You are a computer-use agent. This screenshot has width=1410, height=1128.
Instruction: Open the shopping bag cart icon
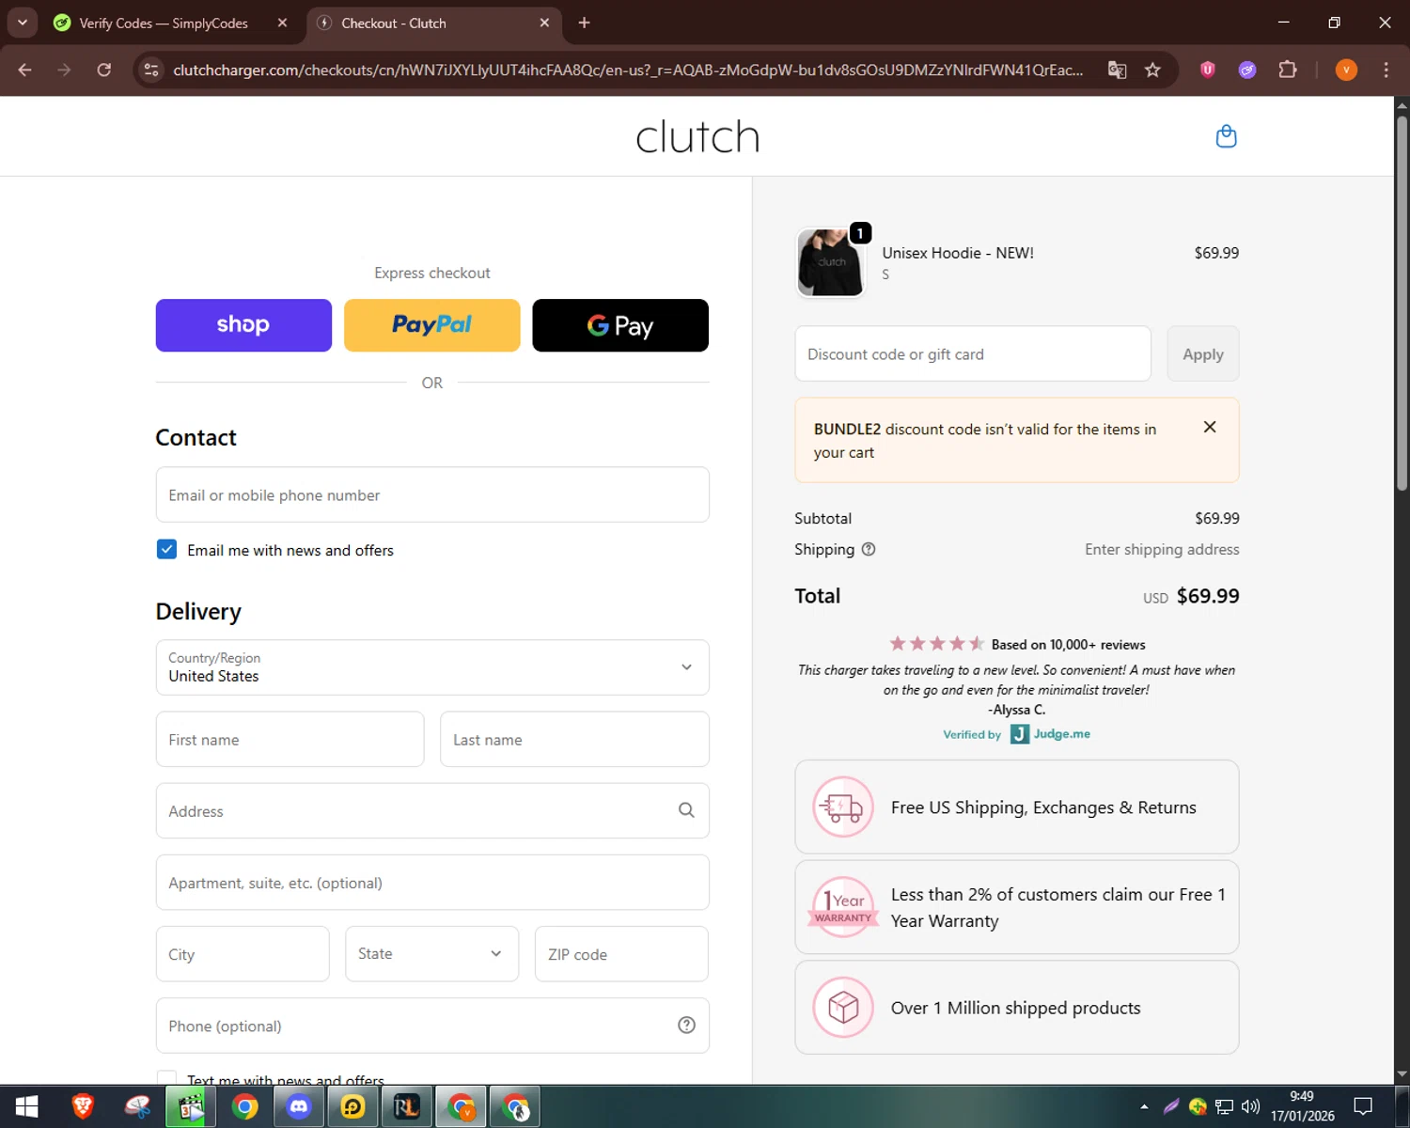coord(1226,136)
